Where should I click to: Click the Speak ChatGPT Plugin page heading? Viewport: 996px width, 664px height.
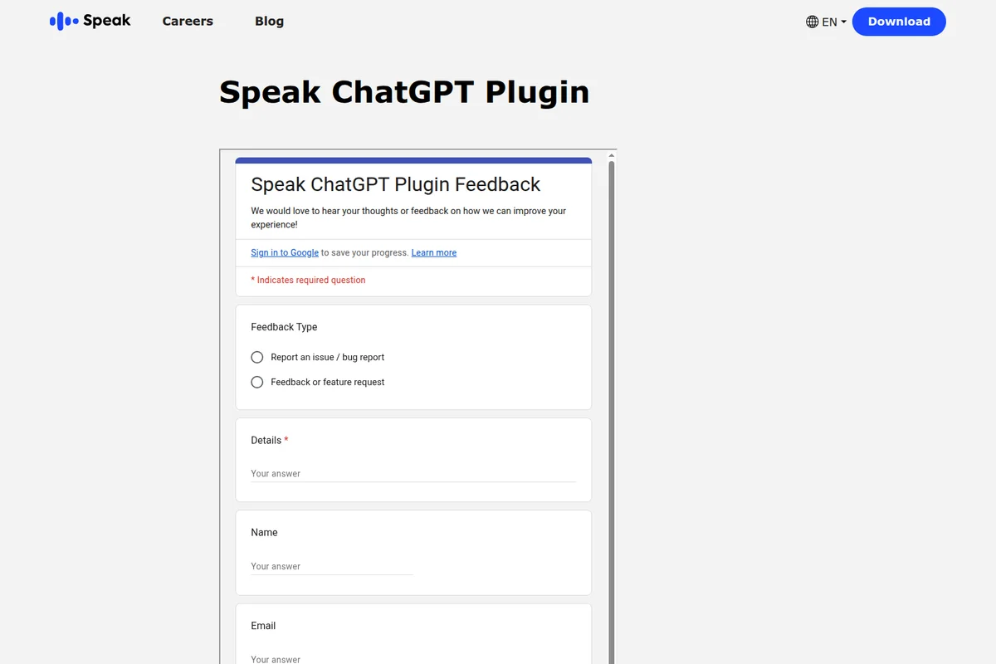[x=404, y=91]
